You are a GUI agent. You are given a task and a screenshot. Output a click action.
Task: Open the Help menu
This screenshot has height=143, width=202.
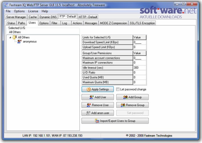45,11
